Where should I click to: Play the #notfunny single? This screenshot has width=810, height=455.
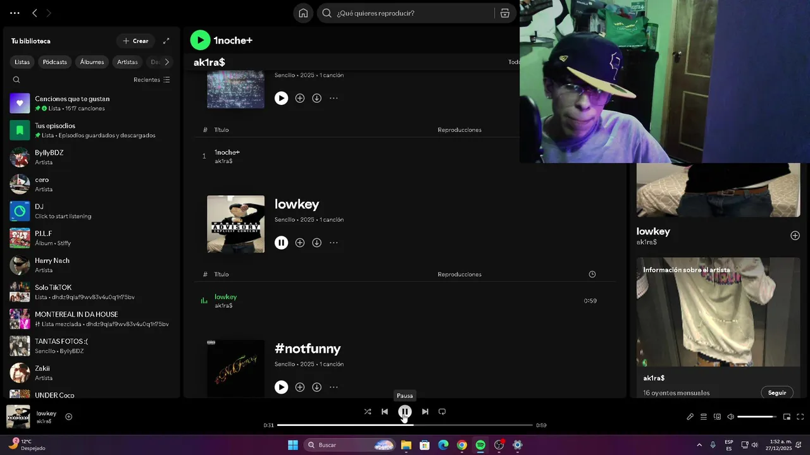click(x=281, y=387)
